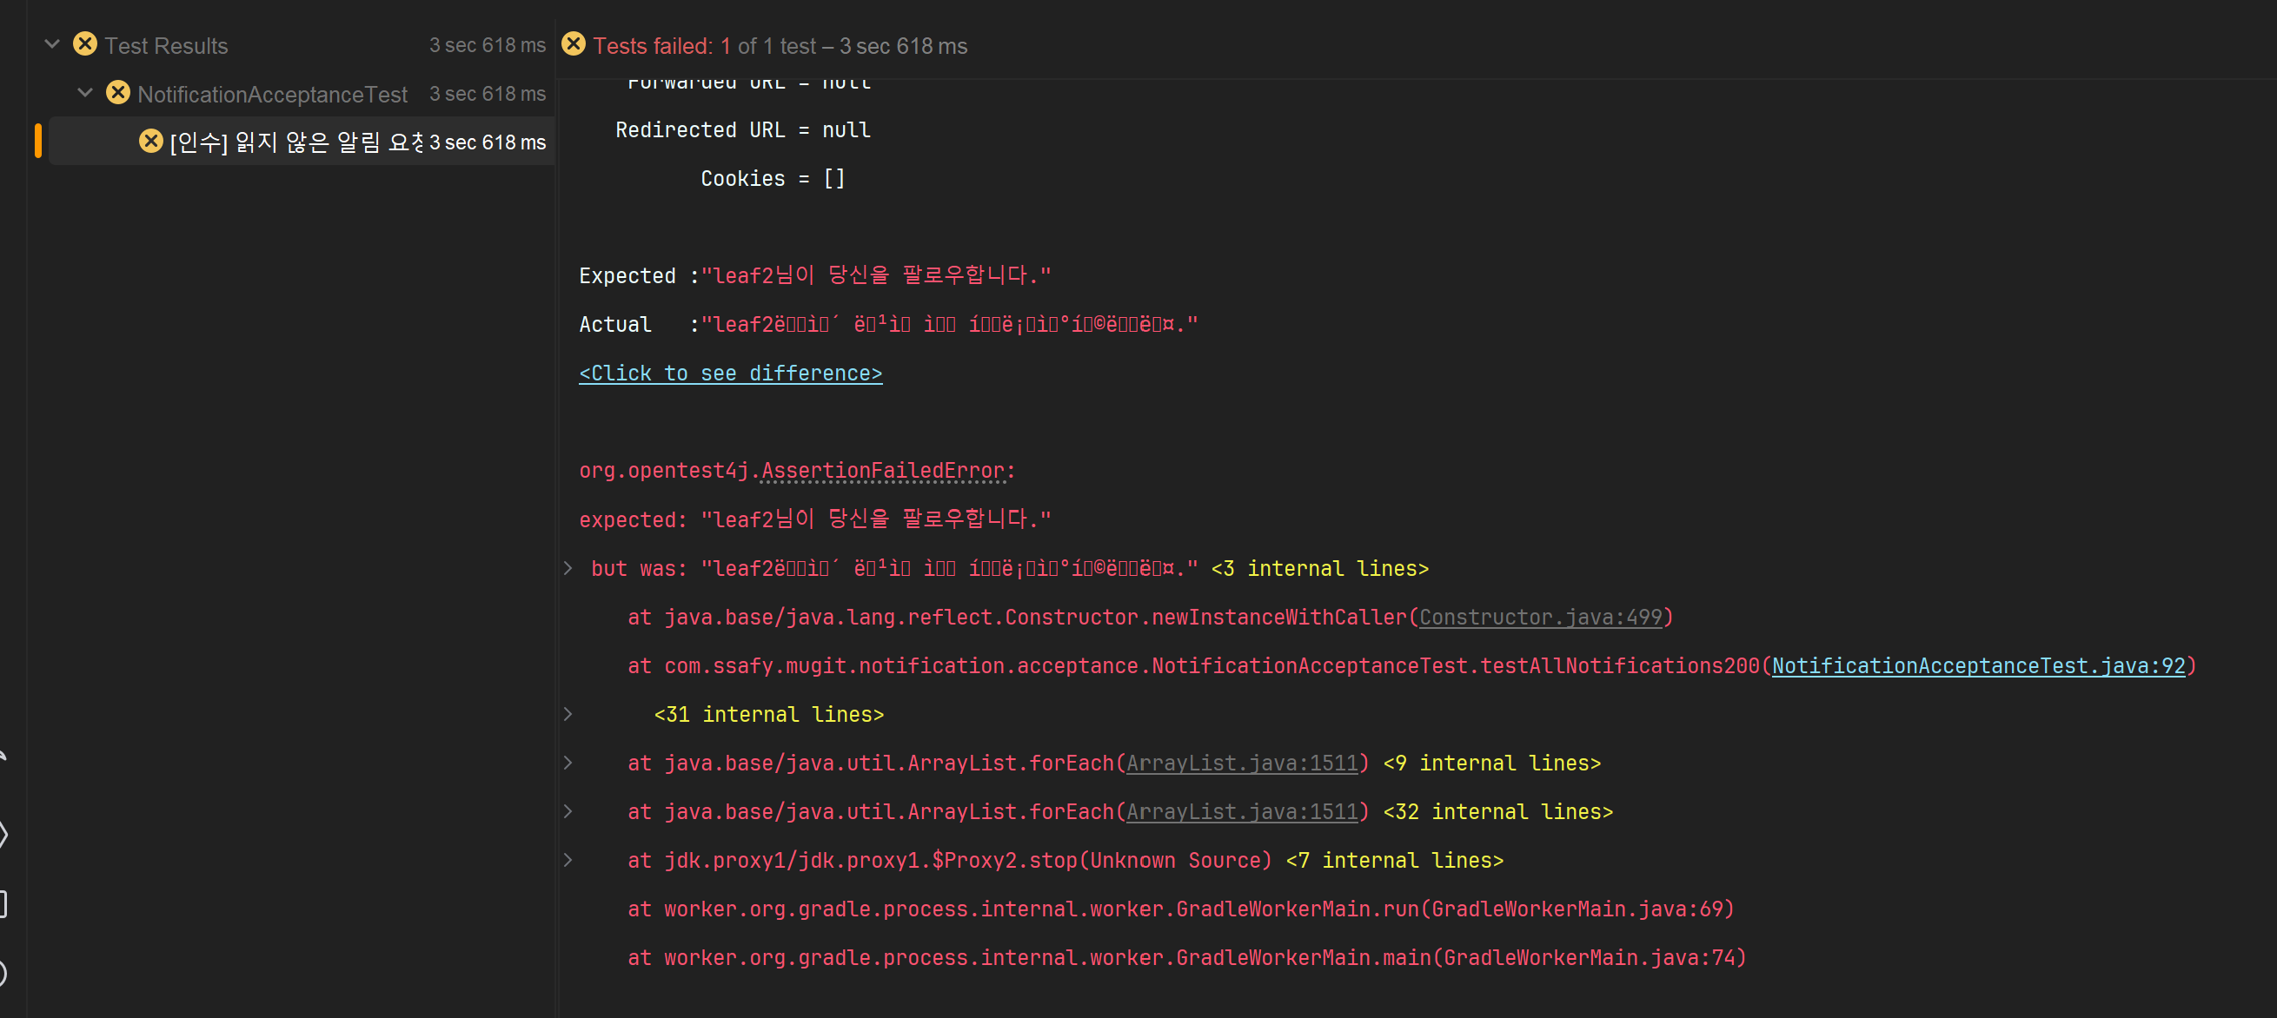Image resolution: width=2277 pixels, height=1018 pixels.
Task: Open Constructor.java:499 source link
Action: pyautogui.click(x=1540, y=617)
